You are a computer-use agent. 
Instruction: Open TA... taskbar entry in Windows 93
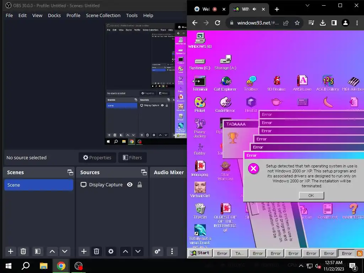click(240, 253)
